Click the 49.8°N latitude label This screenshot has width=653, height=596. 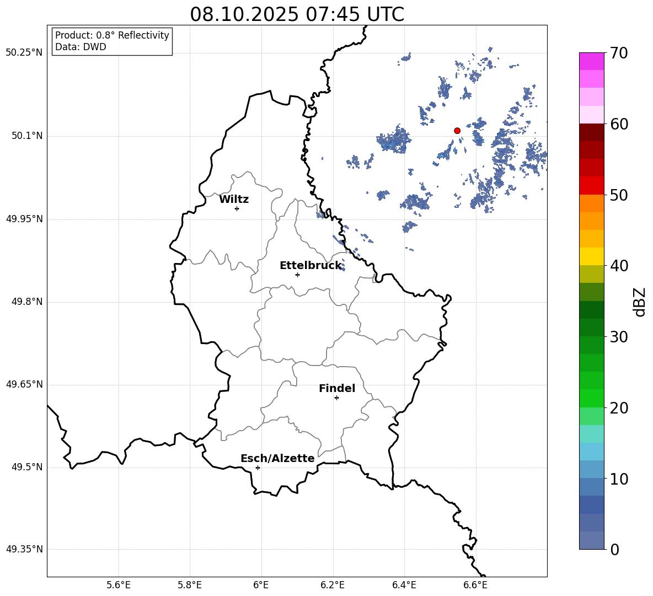pos(26,302)
